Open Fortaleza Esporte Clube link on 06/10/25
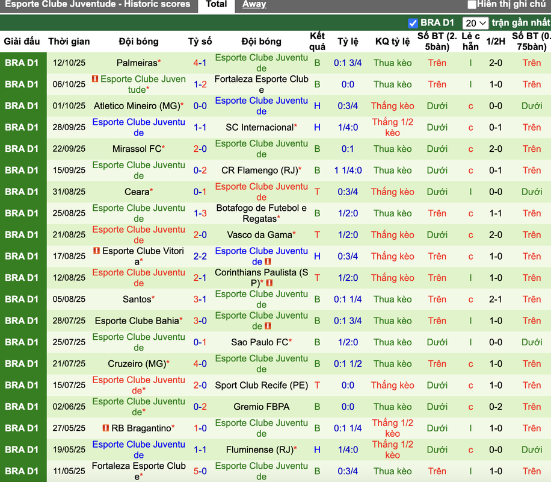The image size is (551, 482). coord(261,84)
